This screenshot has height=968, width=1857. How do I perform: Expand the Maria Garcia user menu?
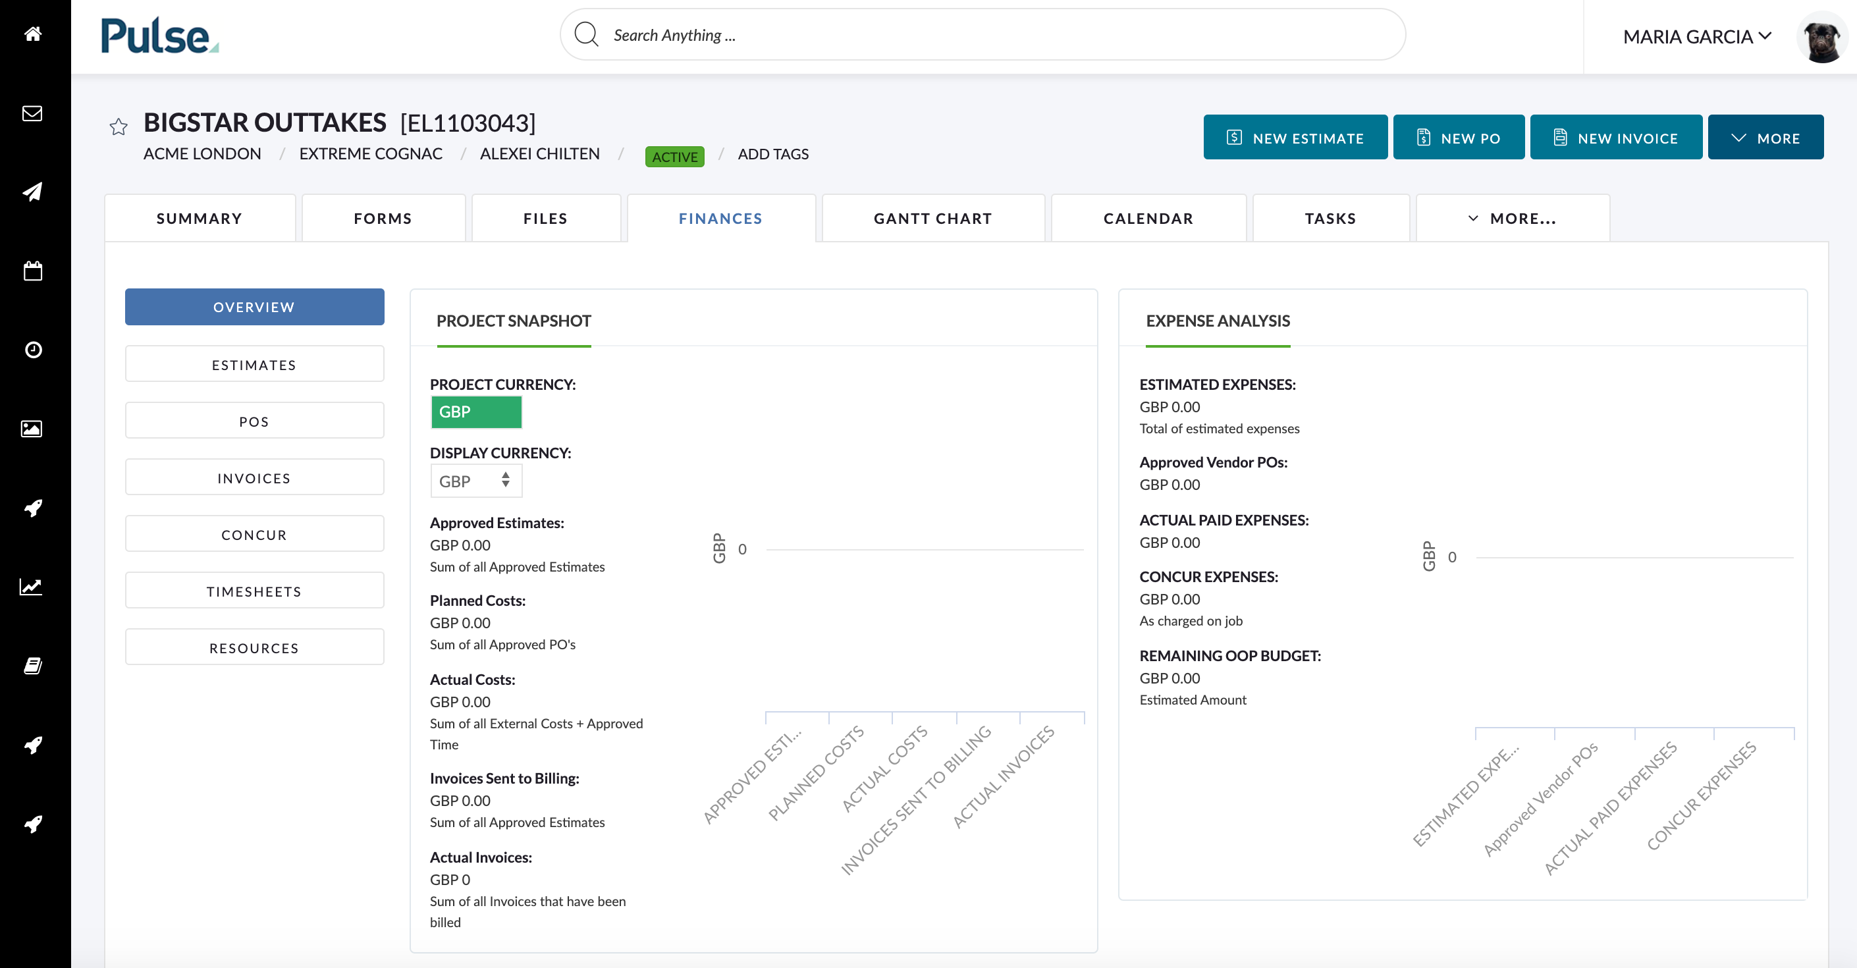tap(1697, 37)
